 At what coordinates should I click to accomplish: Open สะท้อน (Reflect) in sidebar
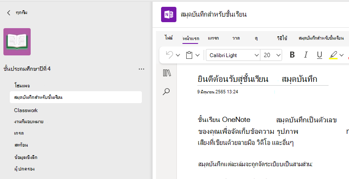(x=21, y=145)
